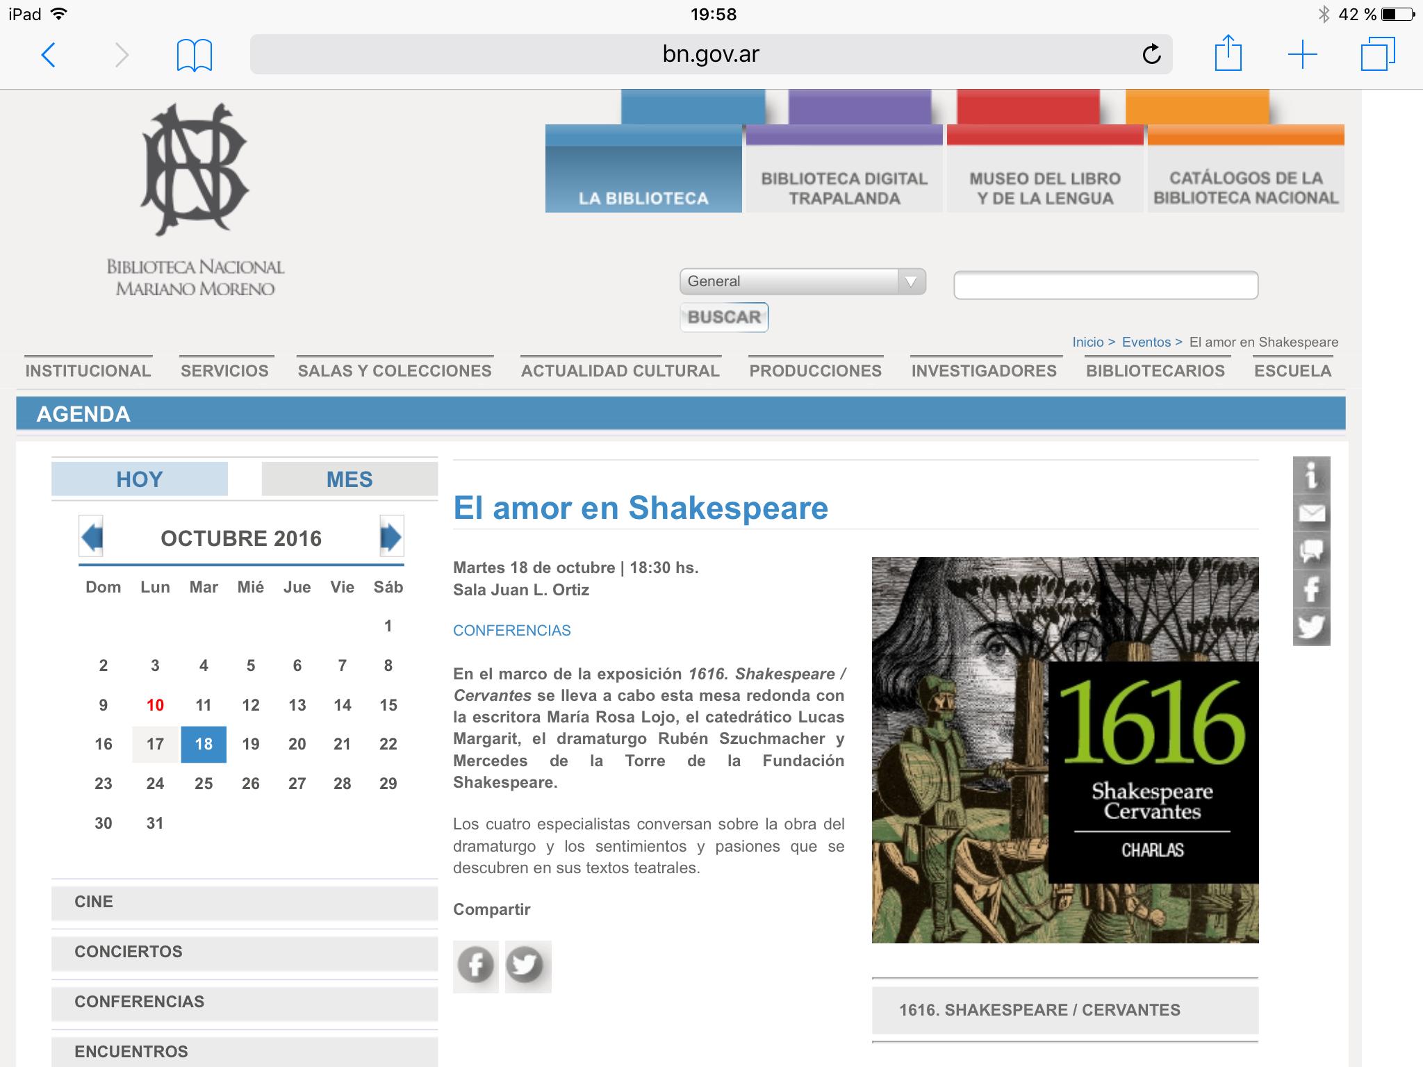1423x1067 pixels.
Task: Open the ENCUENTROS agenda category
Action: tap(245, 1052)
